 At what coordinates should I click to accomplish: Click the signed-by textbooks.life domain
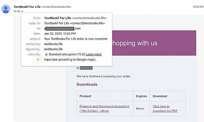pyautogui.click(x=53, y=49)
